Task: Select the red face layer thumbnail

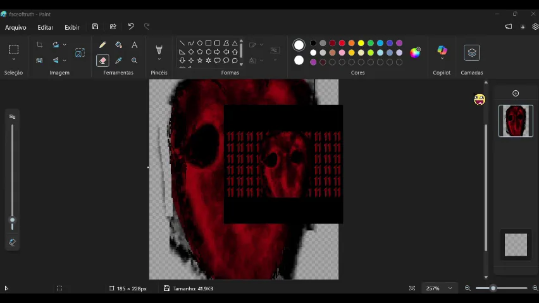Action: pyautogui.click(x=516, y=121)
